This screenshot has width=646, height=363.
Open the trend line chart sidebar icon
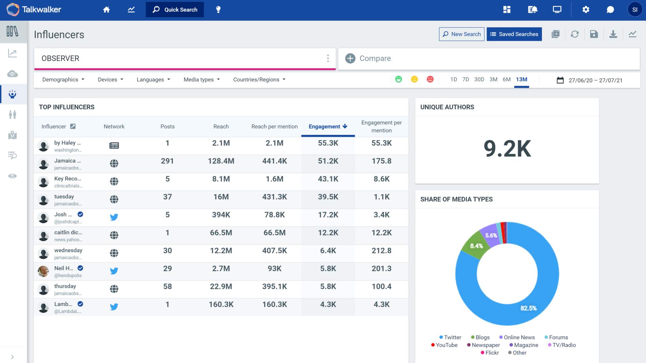pyautogui.click(x=12, y=53)
